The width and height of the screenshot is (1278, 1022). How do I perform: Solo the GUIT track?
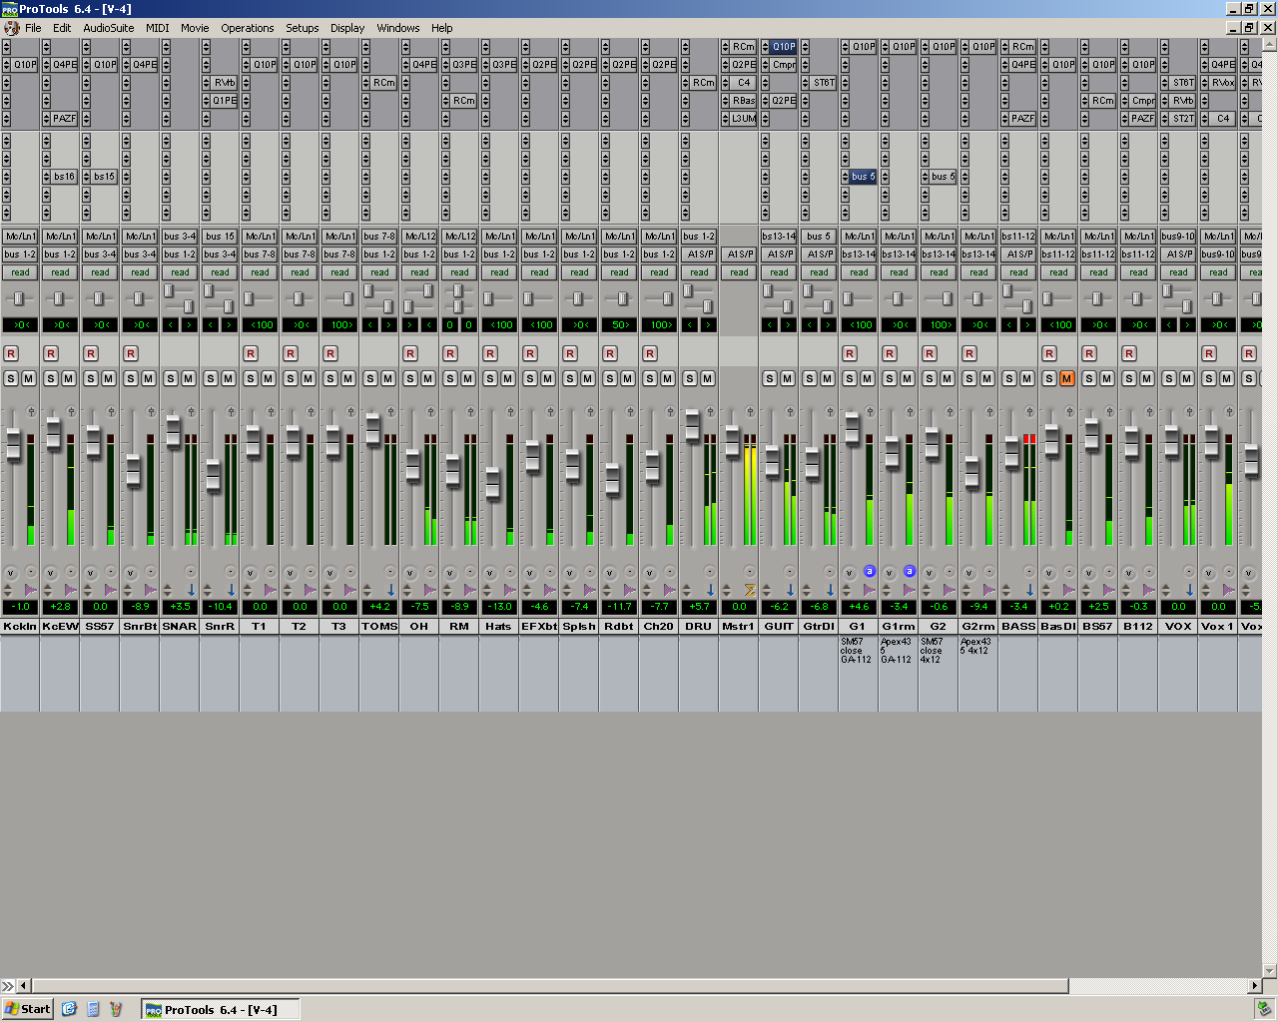770,378
